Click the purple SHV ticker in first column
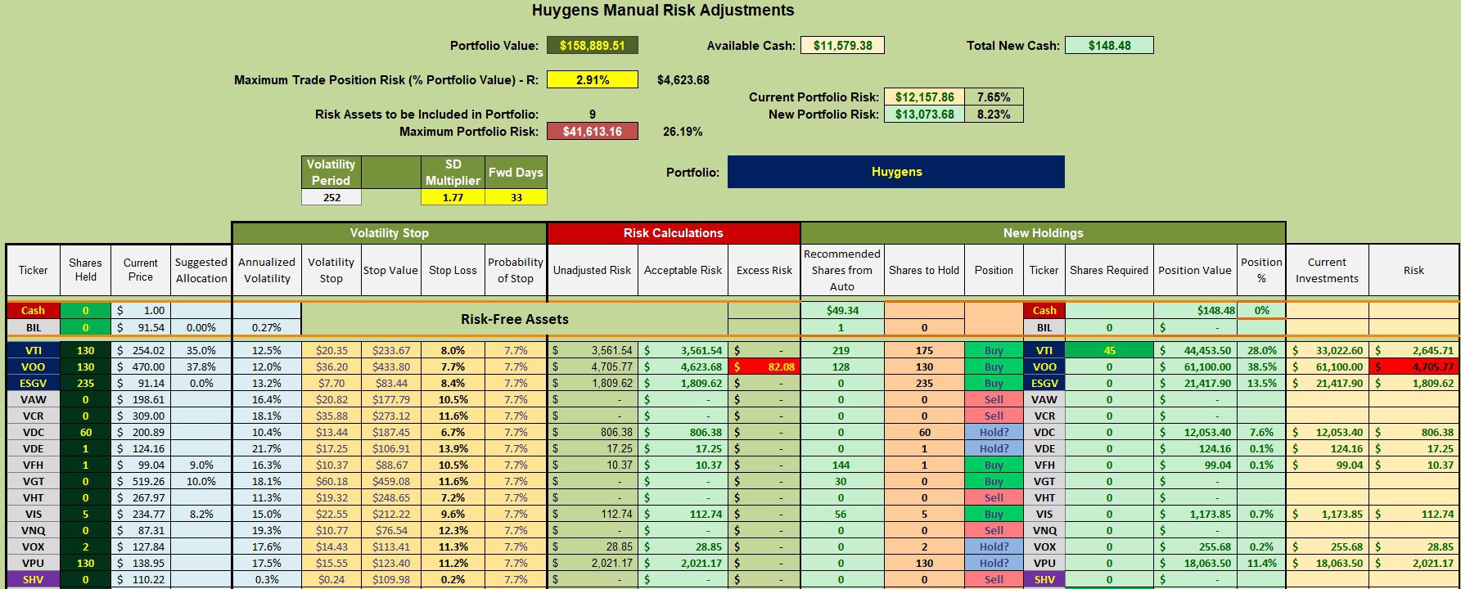The image size is (1461, 589). click(33, 579)
